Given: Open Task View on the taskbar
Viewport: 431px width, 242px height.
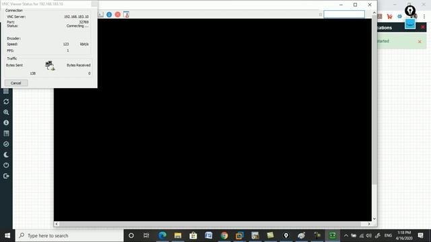Looking at the screenshot, I should pyautogui.click(x=146, y=235).
